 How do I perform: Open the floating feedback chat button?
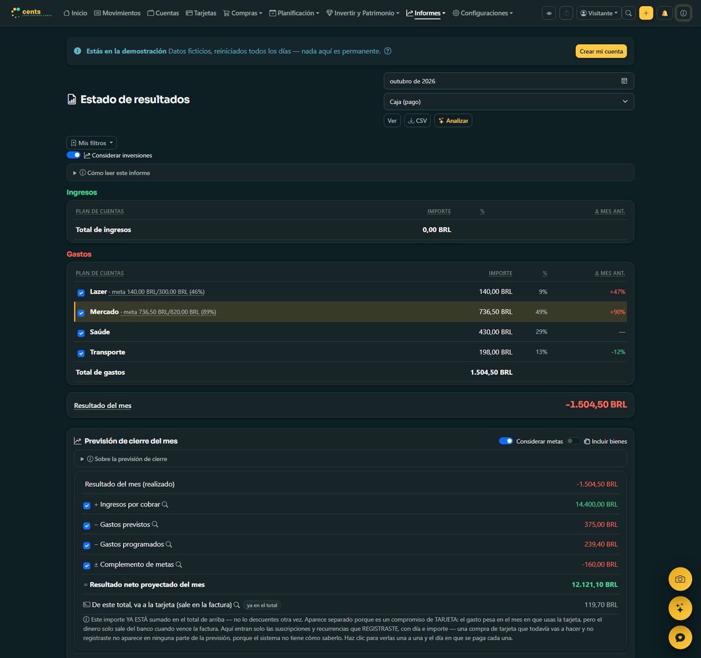click(x=680, y=638)
